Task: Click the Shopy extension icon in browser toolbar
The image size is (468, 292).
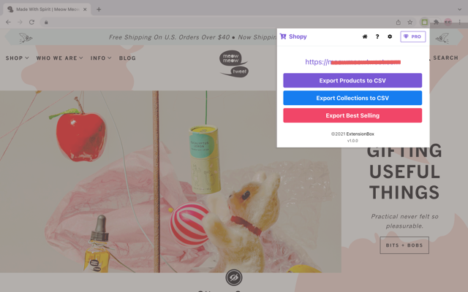Action: [423, 22]
